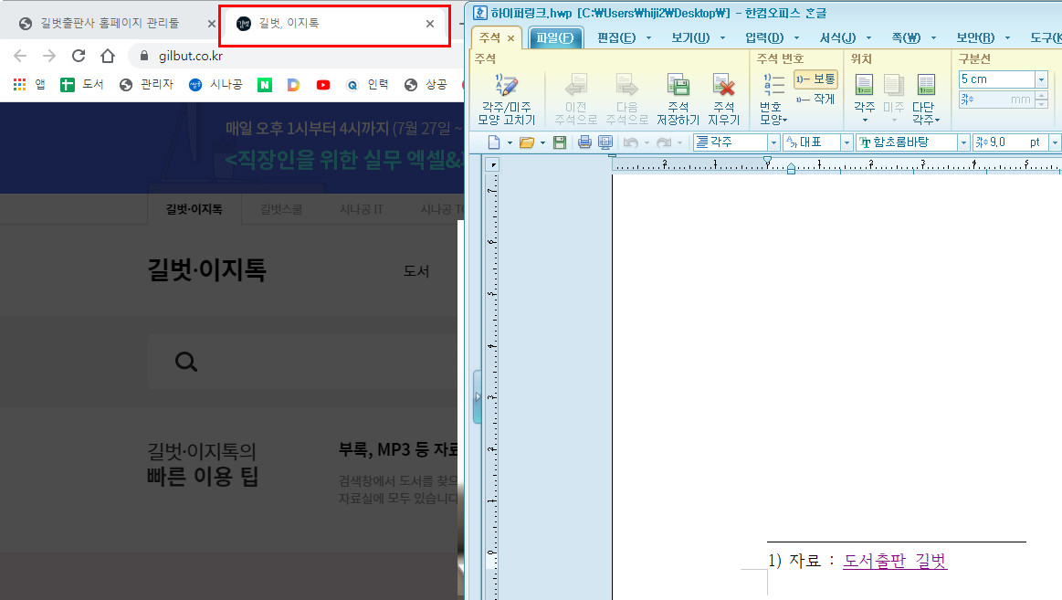Open 각주/미주 모양 고치기 tool
This screenshot has height=600, width=1062.
[506, 99]
